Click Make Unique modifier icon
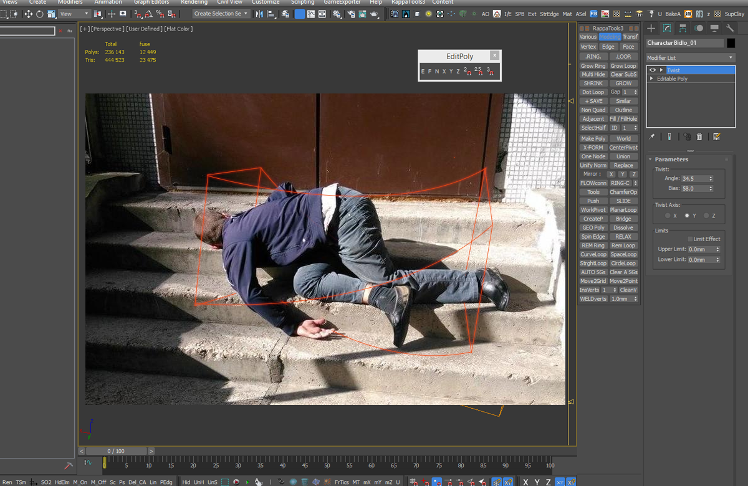748x486 pixels. click(x=687, y=136)
